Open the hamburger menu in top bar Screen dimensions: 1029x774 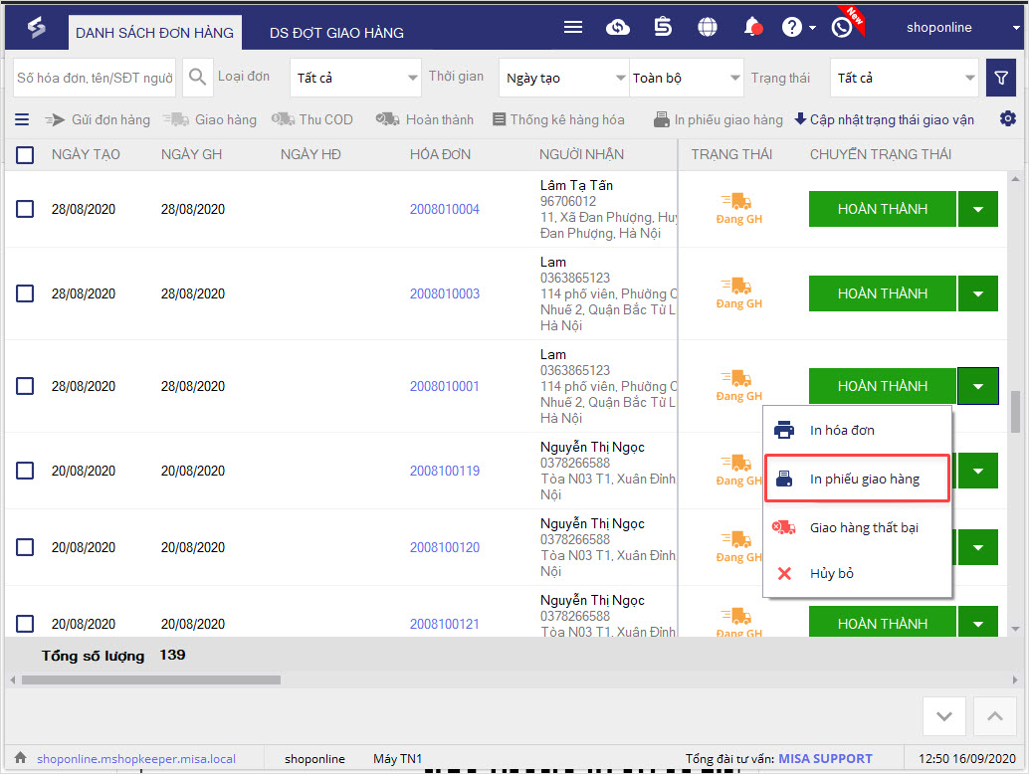click(x=573, y=28)
